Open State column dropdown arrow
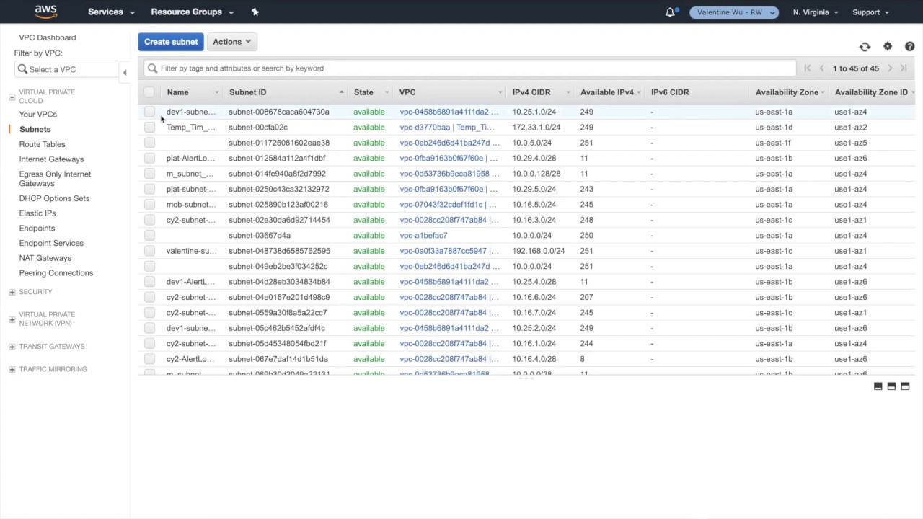 [x=387, y=92]
